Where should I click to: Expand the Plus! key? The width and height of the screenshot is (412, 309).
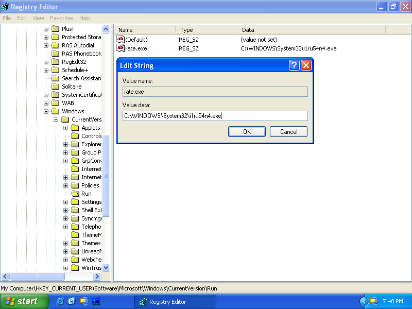(x=46, y=29)
